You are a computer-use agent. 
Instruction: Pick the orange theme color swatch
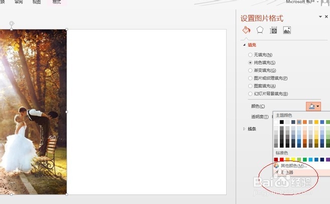click(x=305, y=122)
